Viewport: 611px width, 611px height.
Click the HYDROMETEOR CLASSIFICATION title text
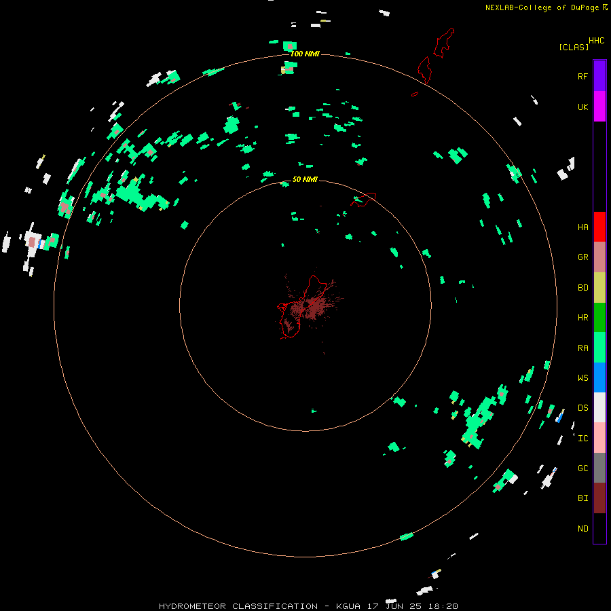pyautogui.click(x=238, y=606)
